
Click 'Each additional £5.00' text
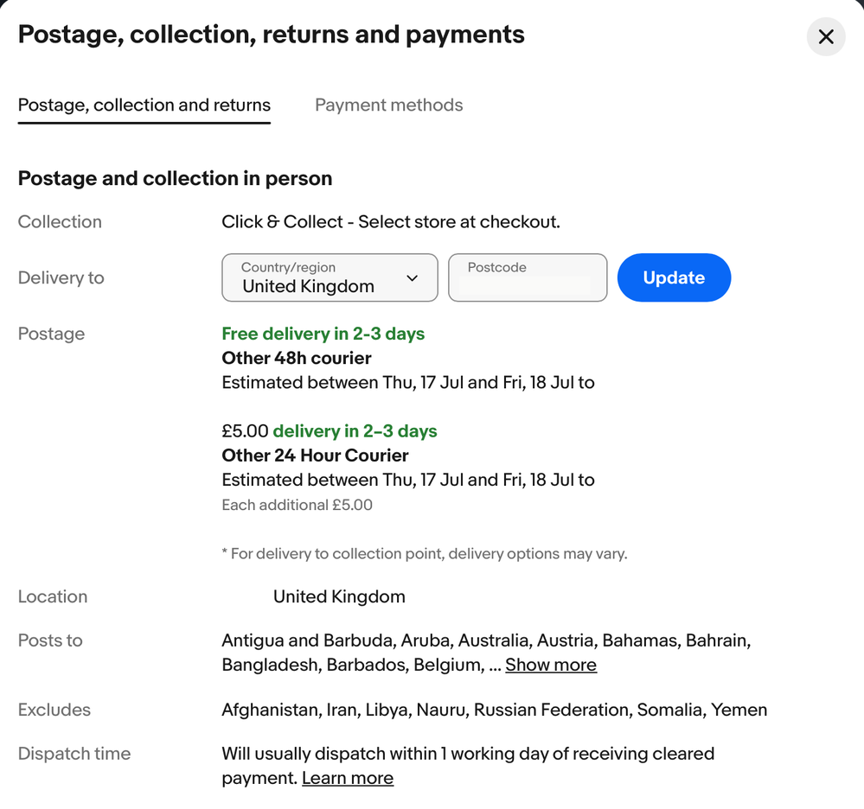[297, 505]
